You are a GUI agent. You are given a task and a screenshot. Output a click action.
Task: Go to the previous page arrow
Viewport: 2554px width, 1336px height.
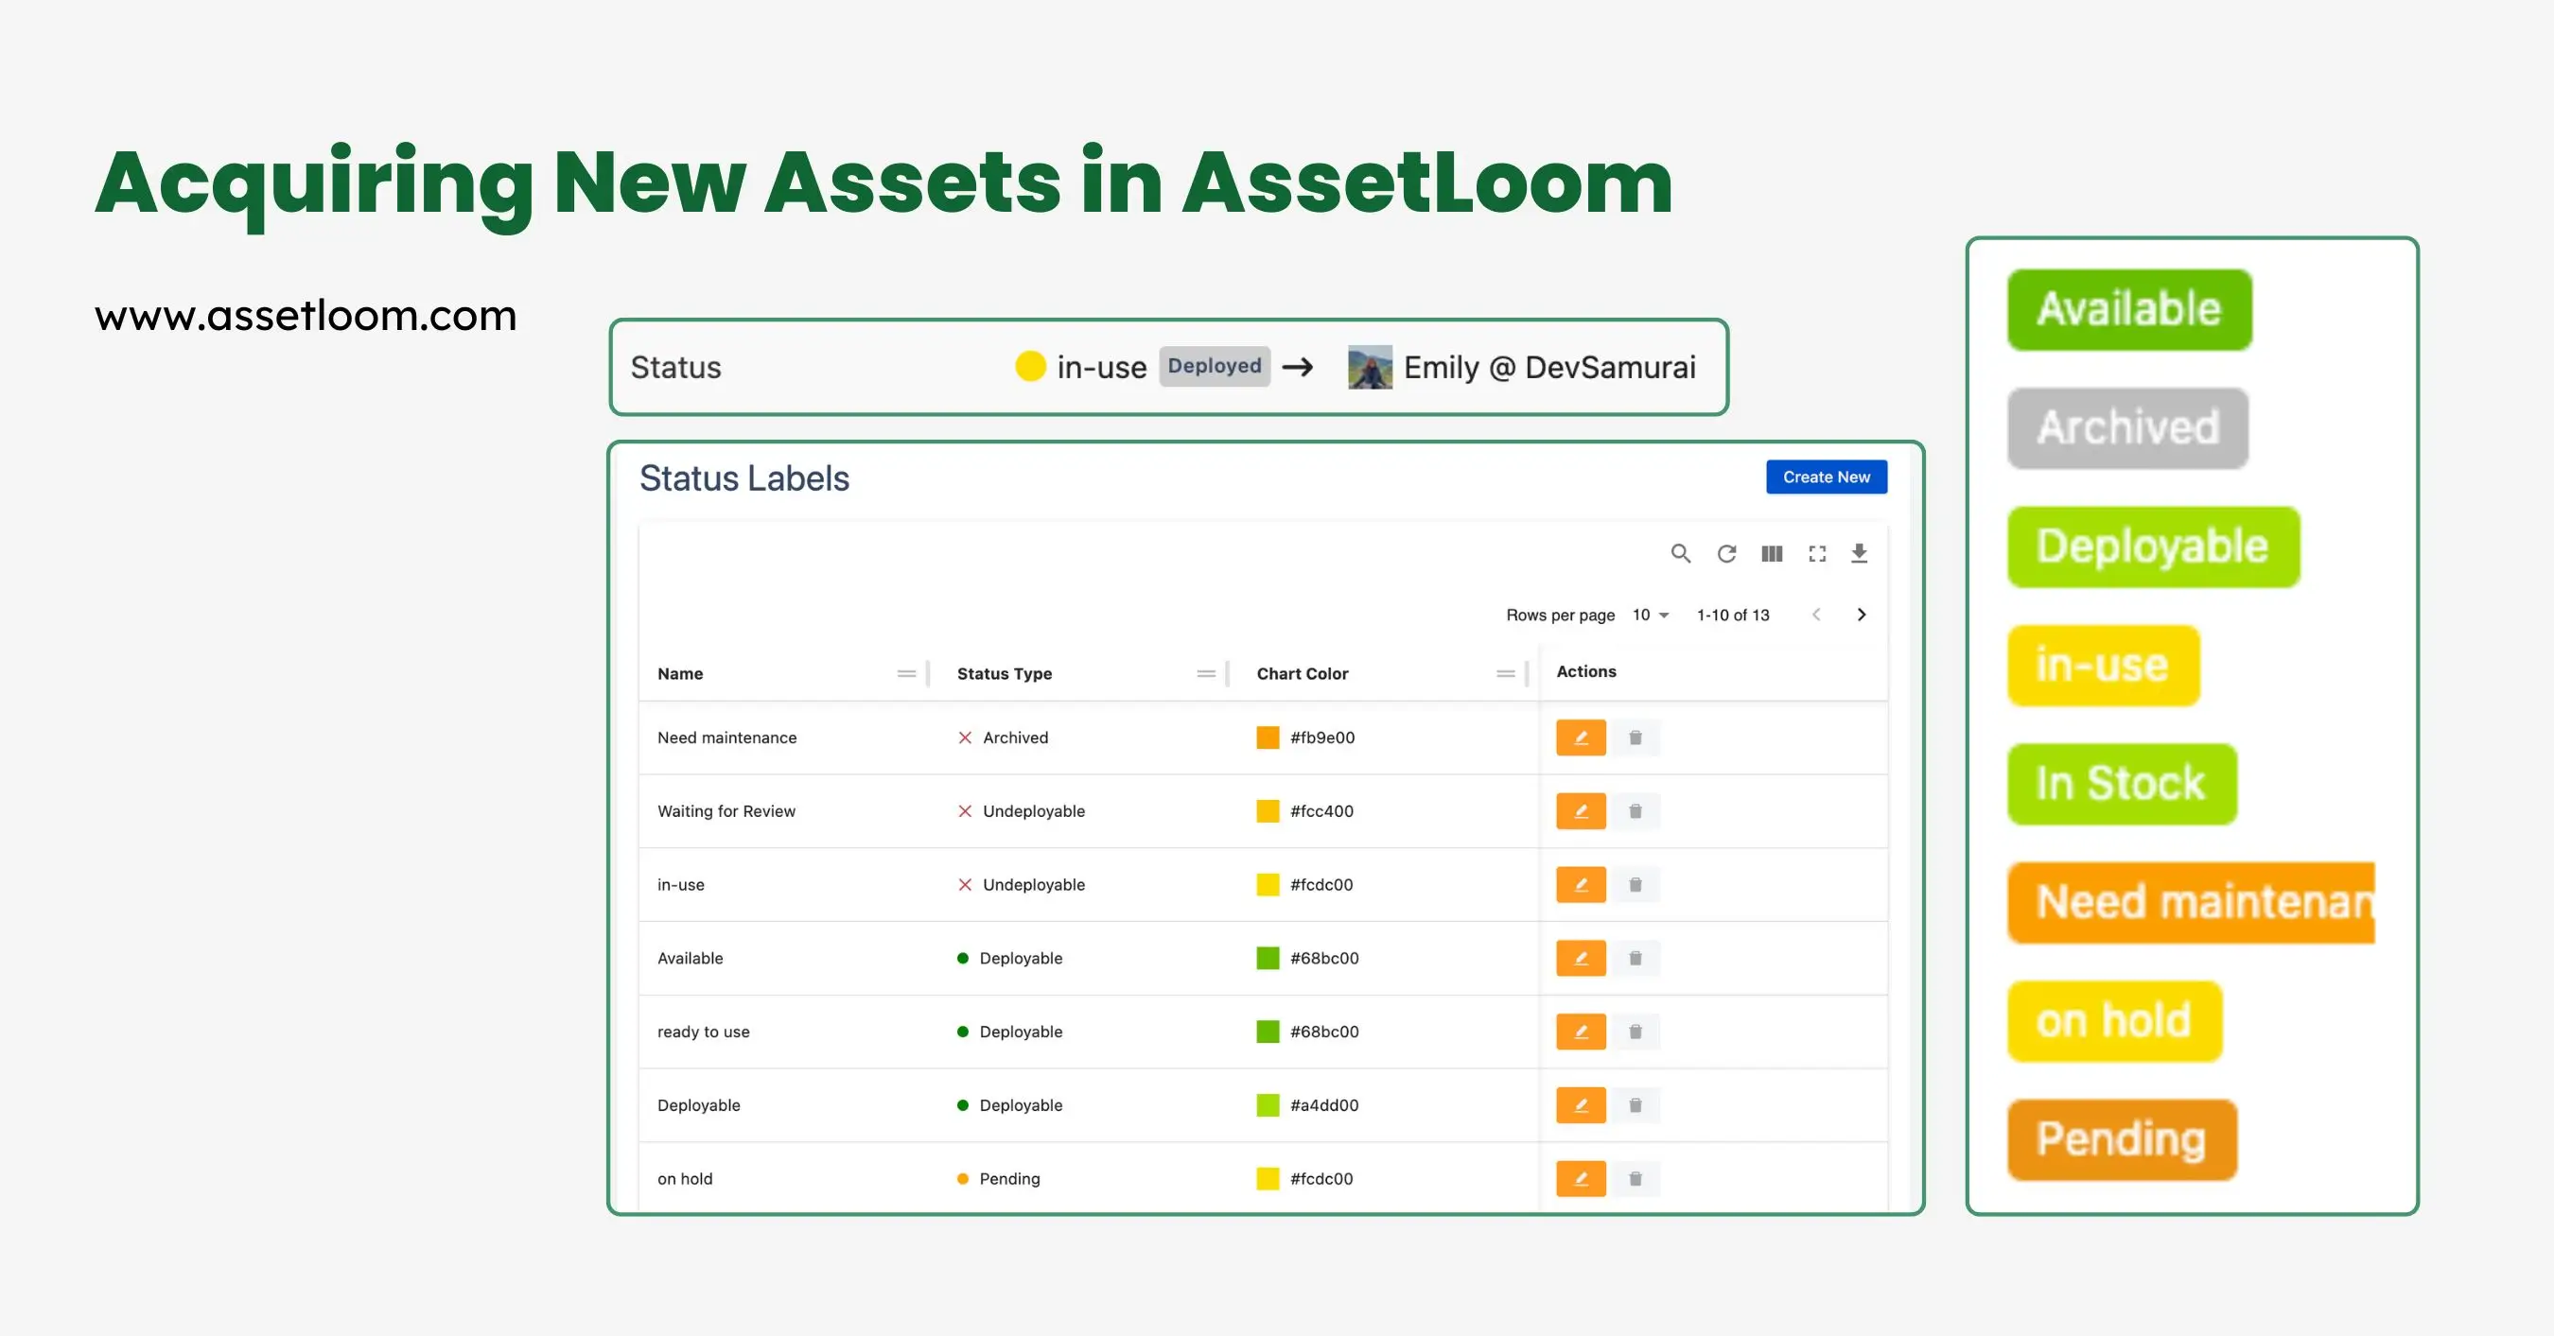coord(1816,615)
